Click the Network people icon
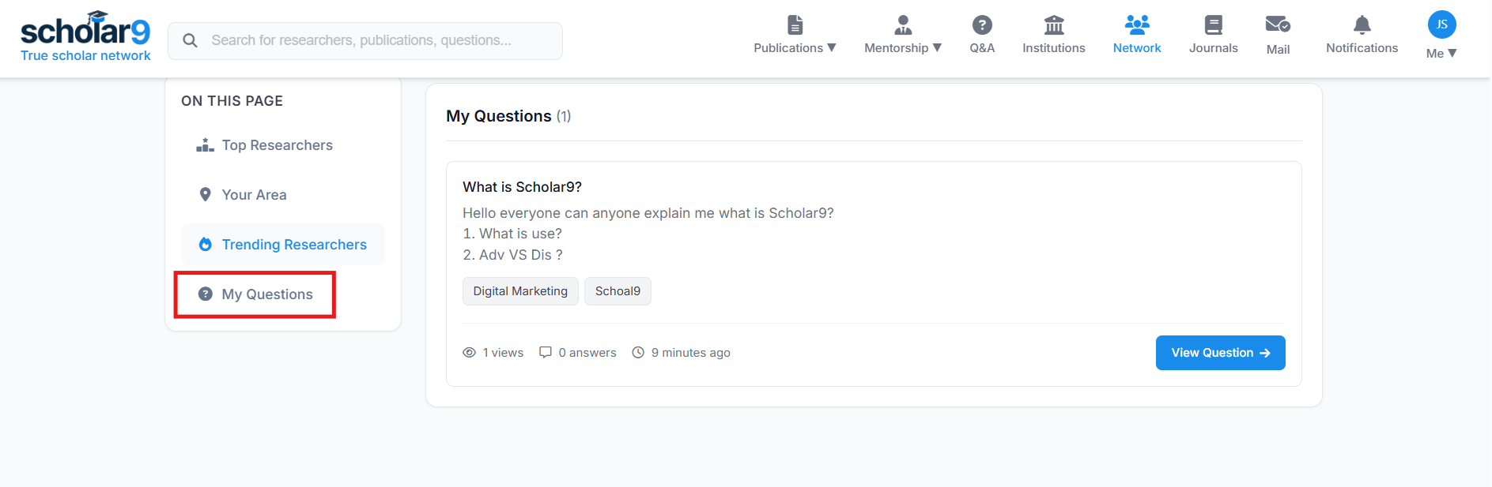 1137,25
